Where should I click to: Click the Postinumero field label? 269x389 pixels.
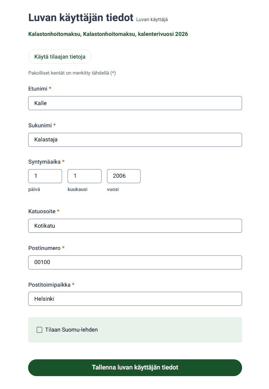pos(44,248)
